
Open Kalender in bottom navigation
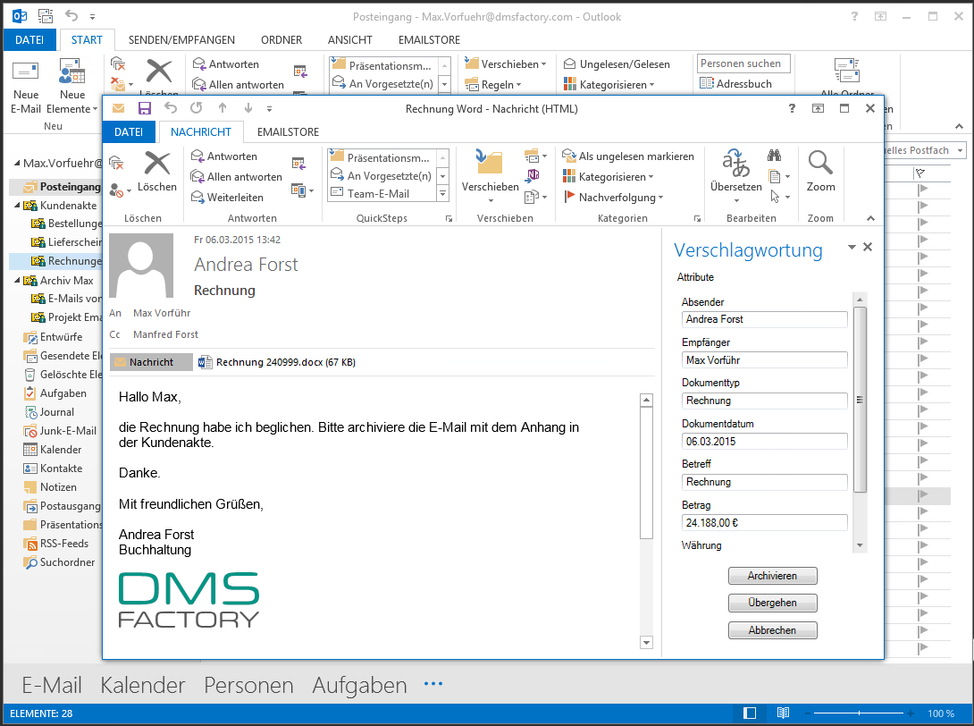142,685
